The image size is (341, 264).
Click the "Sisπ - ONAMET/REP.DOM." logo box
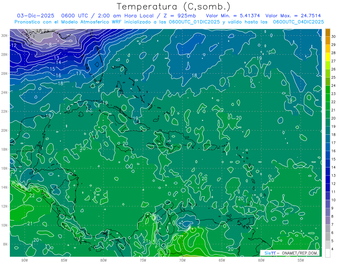[290, 253]
